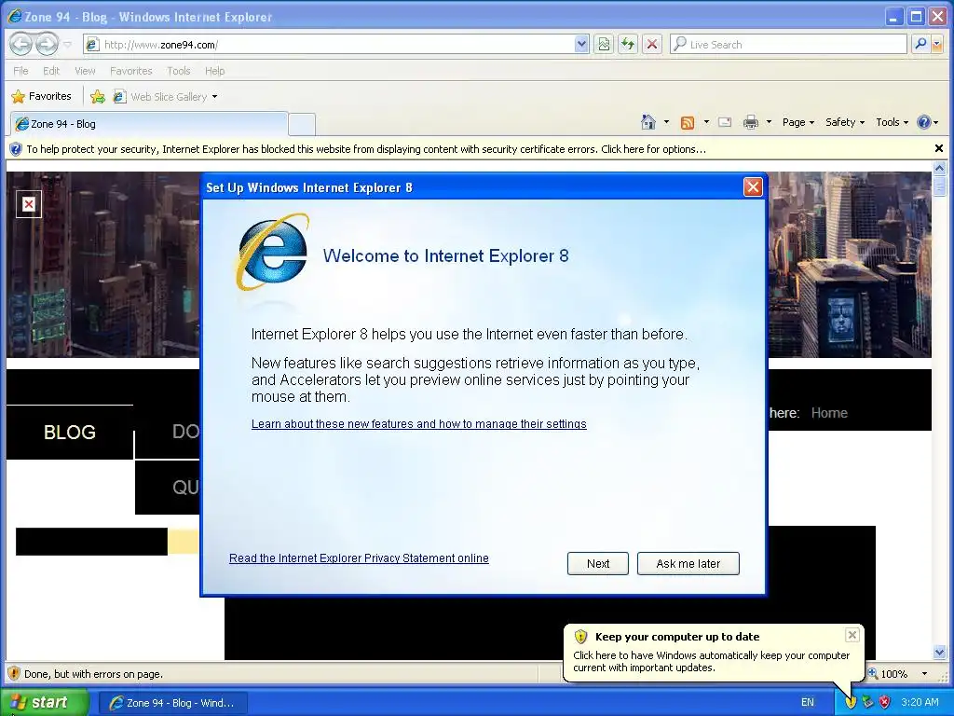
Task: Click the Add to Favorites Bar icon
Action: click(97, 97)
